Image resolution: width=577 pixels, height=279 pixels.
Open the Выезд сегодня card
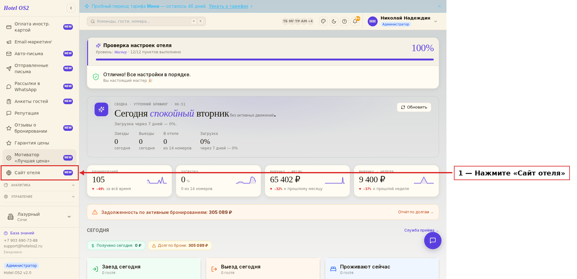pos(263,268)
